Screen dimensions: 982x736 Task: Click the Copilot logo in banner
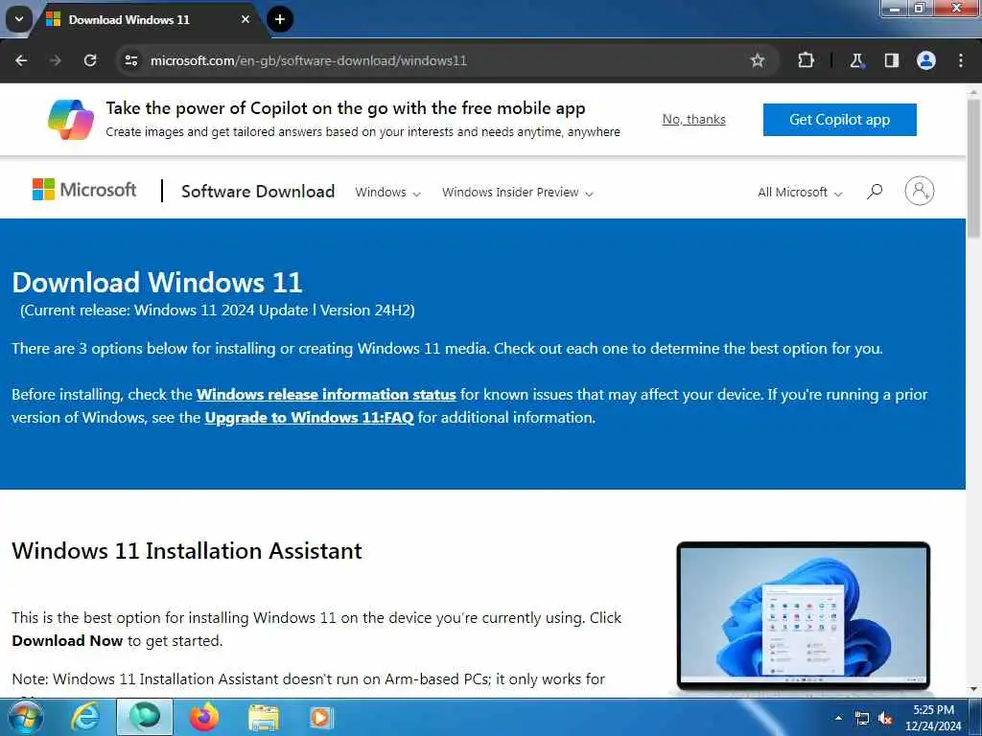71,119
